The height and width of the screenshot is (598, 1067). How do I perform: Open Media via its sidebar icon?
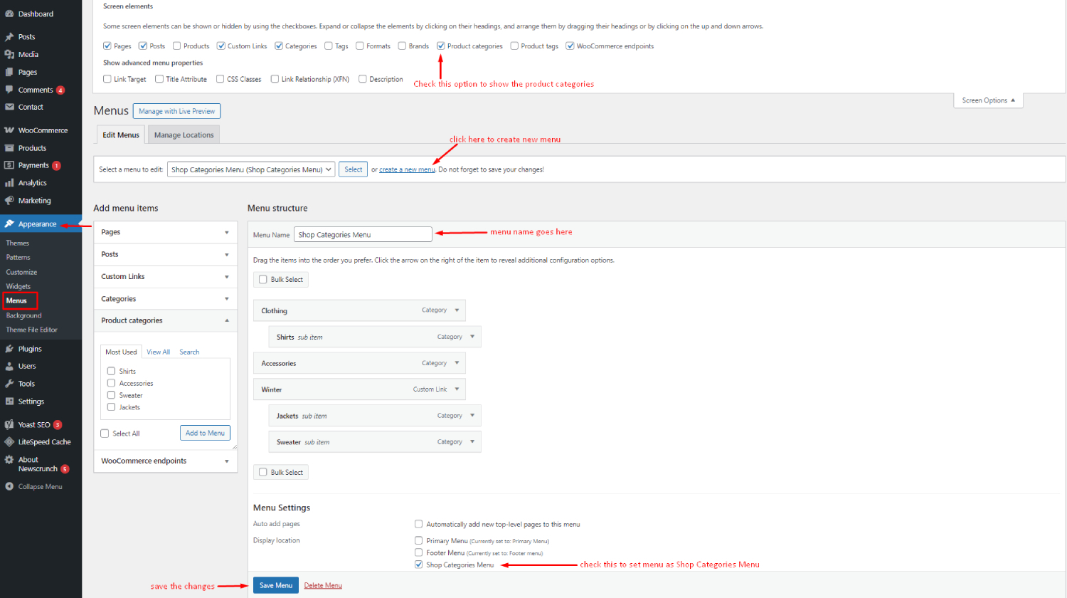click(x=9, y=55)
